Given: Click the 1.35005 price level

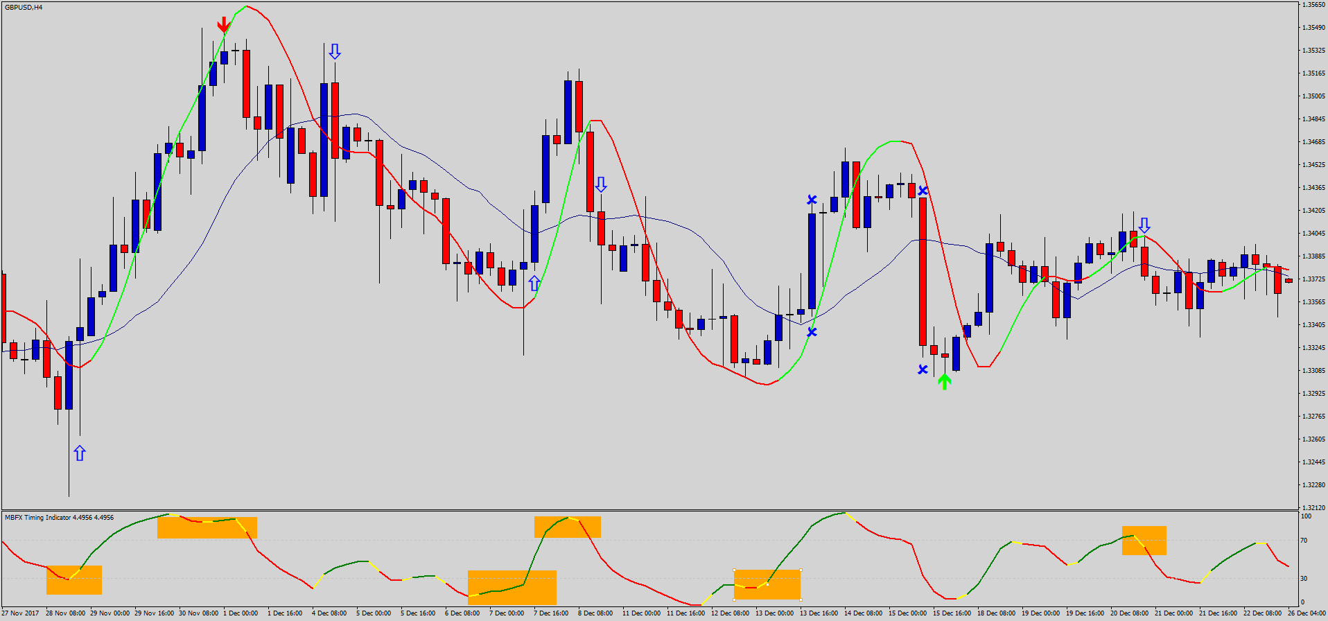Looking at the screenshot, I should (1313, 96).
